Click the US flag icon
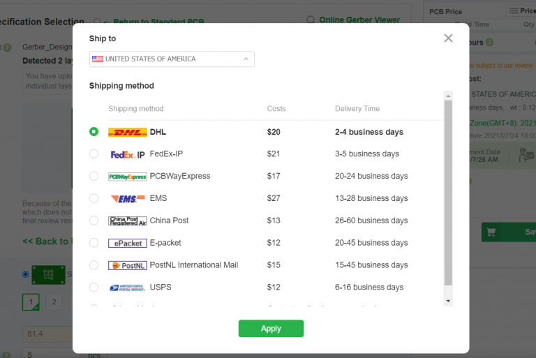This screenshot has height=358, width=536. (x=98, y=59)
